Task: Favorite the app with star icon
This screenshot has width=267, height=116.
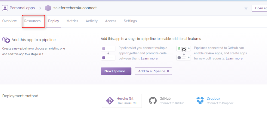Action: pyautogui.click(x=246, y=8)
